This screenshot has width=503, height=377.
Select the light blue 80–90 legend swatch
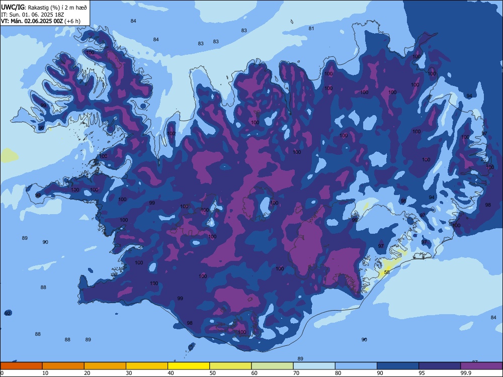(356, 366)
